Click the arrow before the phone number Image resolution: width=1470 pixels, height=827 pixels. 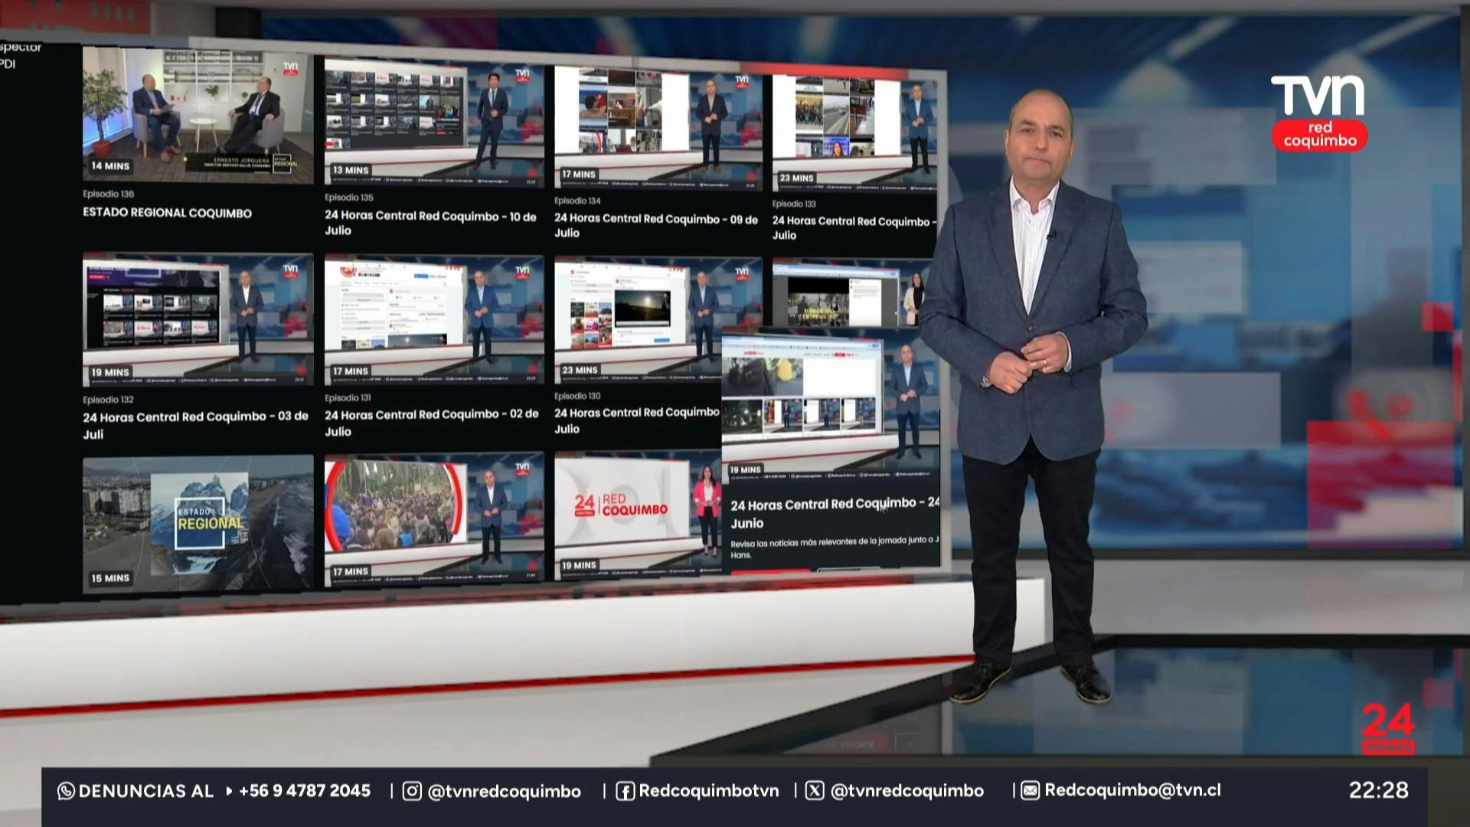pos(229,791)
